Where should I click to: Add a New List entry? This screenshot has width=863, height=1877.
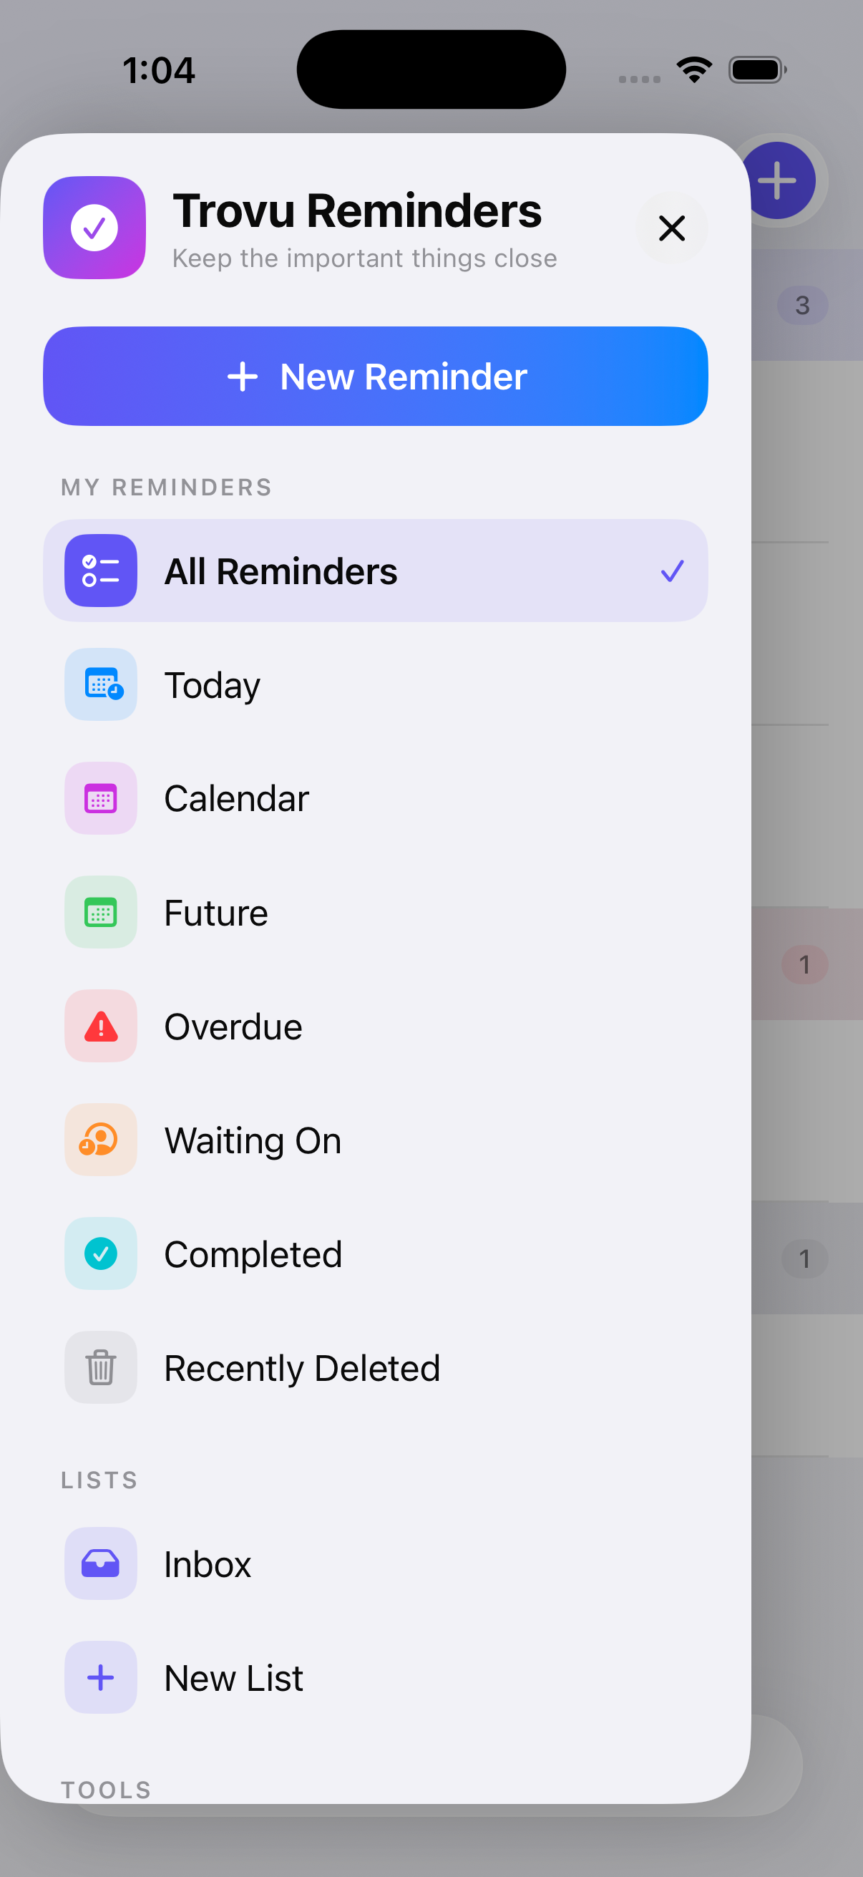point(376,1677)
